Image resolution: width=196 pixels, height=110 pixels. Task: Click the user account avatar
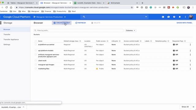(191, 17)
